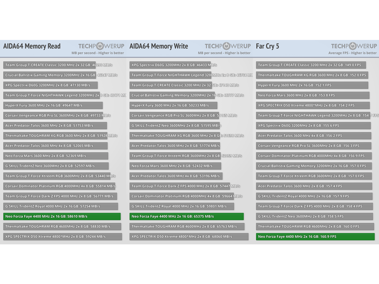
Task: Click the G.SKILL TridentZ Neo 52597 MB/s bar
Action: click(x=56, y=166)
